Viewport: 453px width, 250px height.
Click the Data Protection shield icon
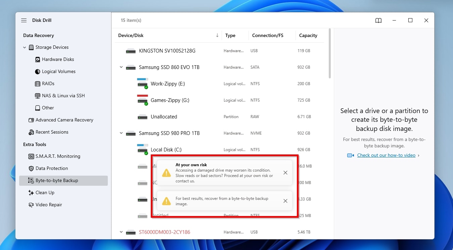tap(31, 169)
